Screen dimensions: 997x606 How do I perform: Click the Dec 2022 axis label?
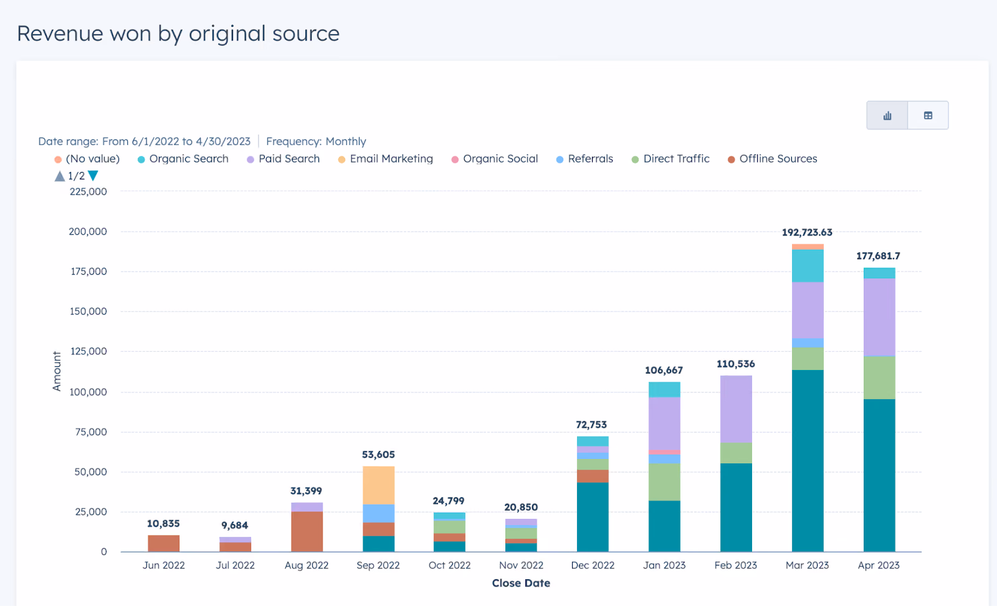point(593,566)
